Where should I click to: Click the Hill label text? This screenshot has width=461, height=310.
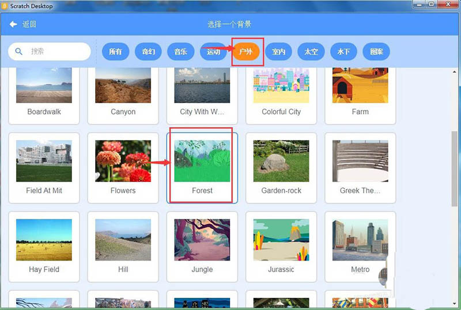[123, 270]
